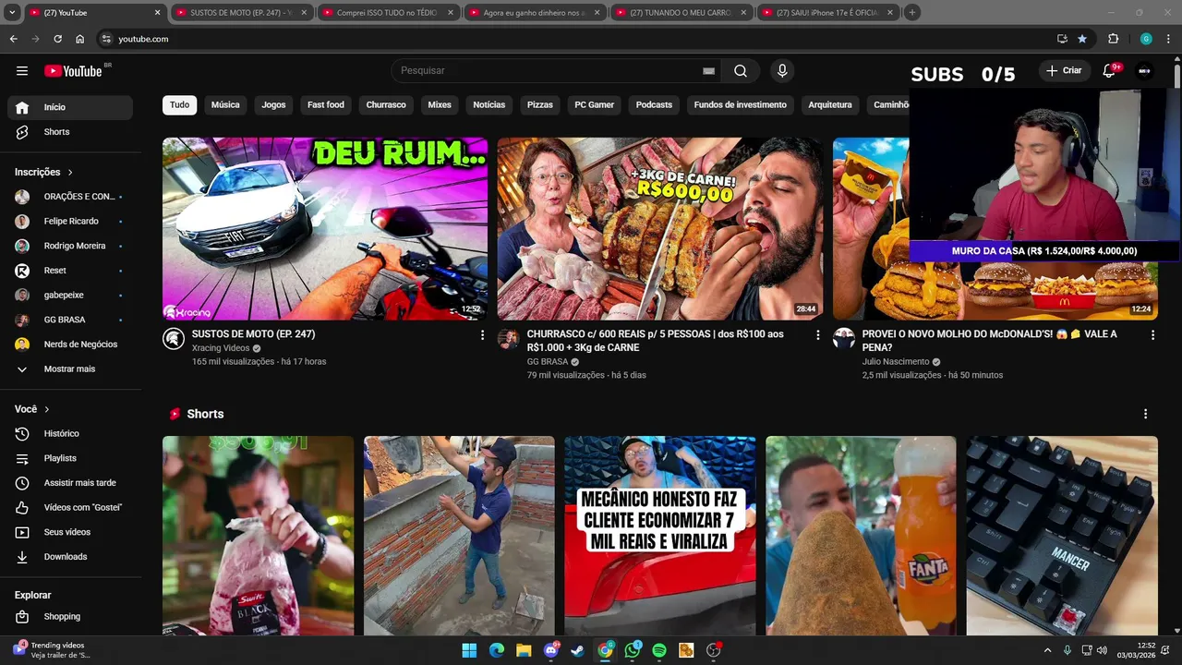Screen dimensions: 1182x665
Task: Open the YouTube hamburger guide menu
Action: click(x=22, y=71)
